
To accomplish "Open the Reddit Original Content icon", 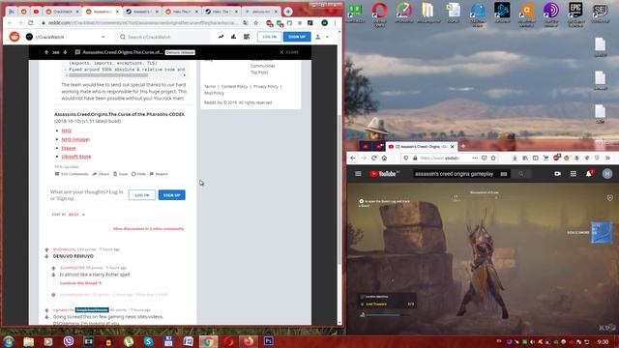I will pyautogui.click(x=247, y=37).
